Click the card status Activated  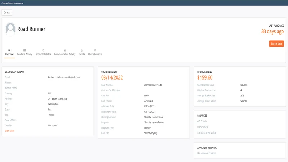148,101
